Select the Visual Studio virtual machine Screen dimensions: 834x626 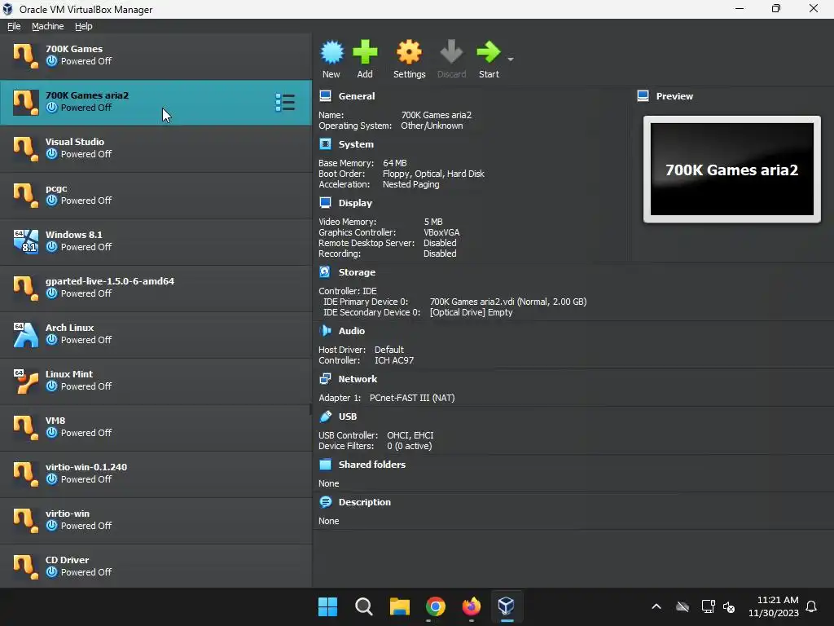[156, 148]
